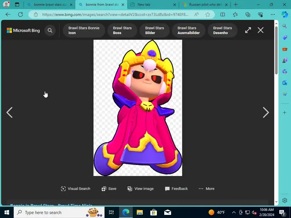Click taskbar 'Type here to search' box
The height and width of the screenshot is (218, 291).
[59, 212]
